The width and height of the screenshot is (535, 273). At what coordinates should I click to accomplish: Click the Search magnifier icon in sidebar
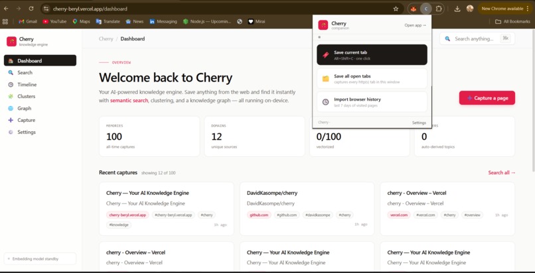pos(11,72)
